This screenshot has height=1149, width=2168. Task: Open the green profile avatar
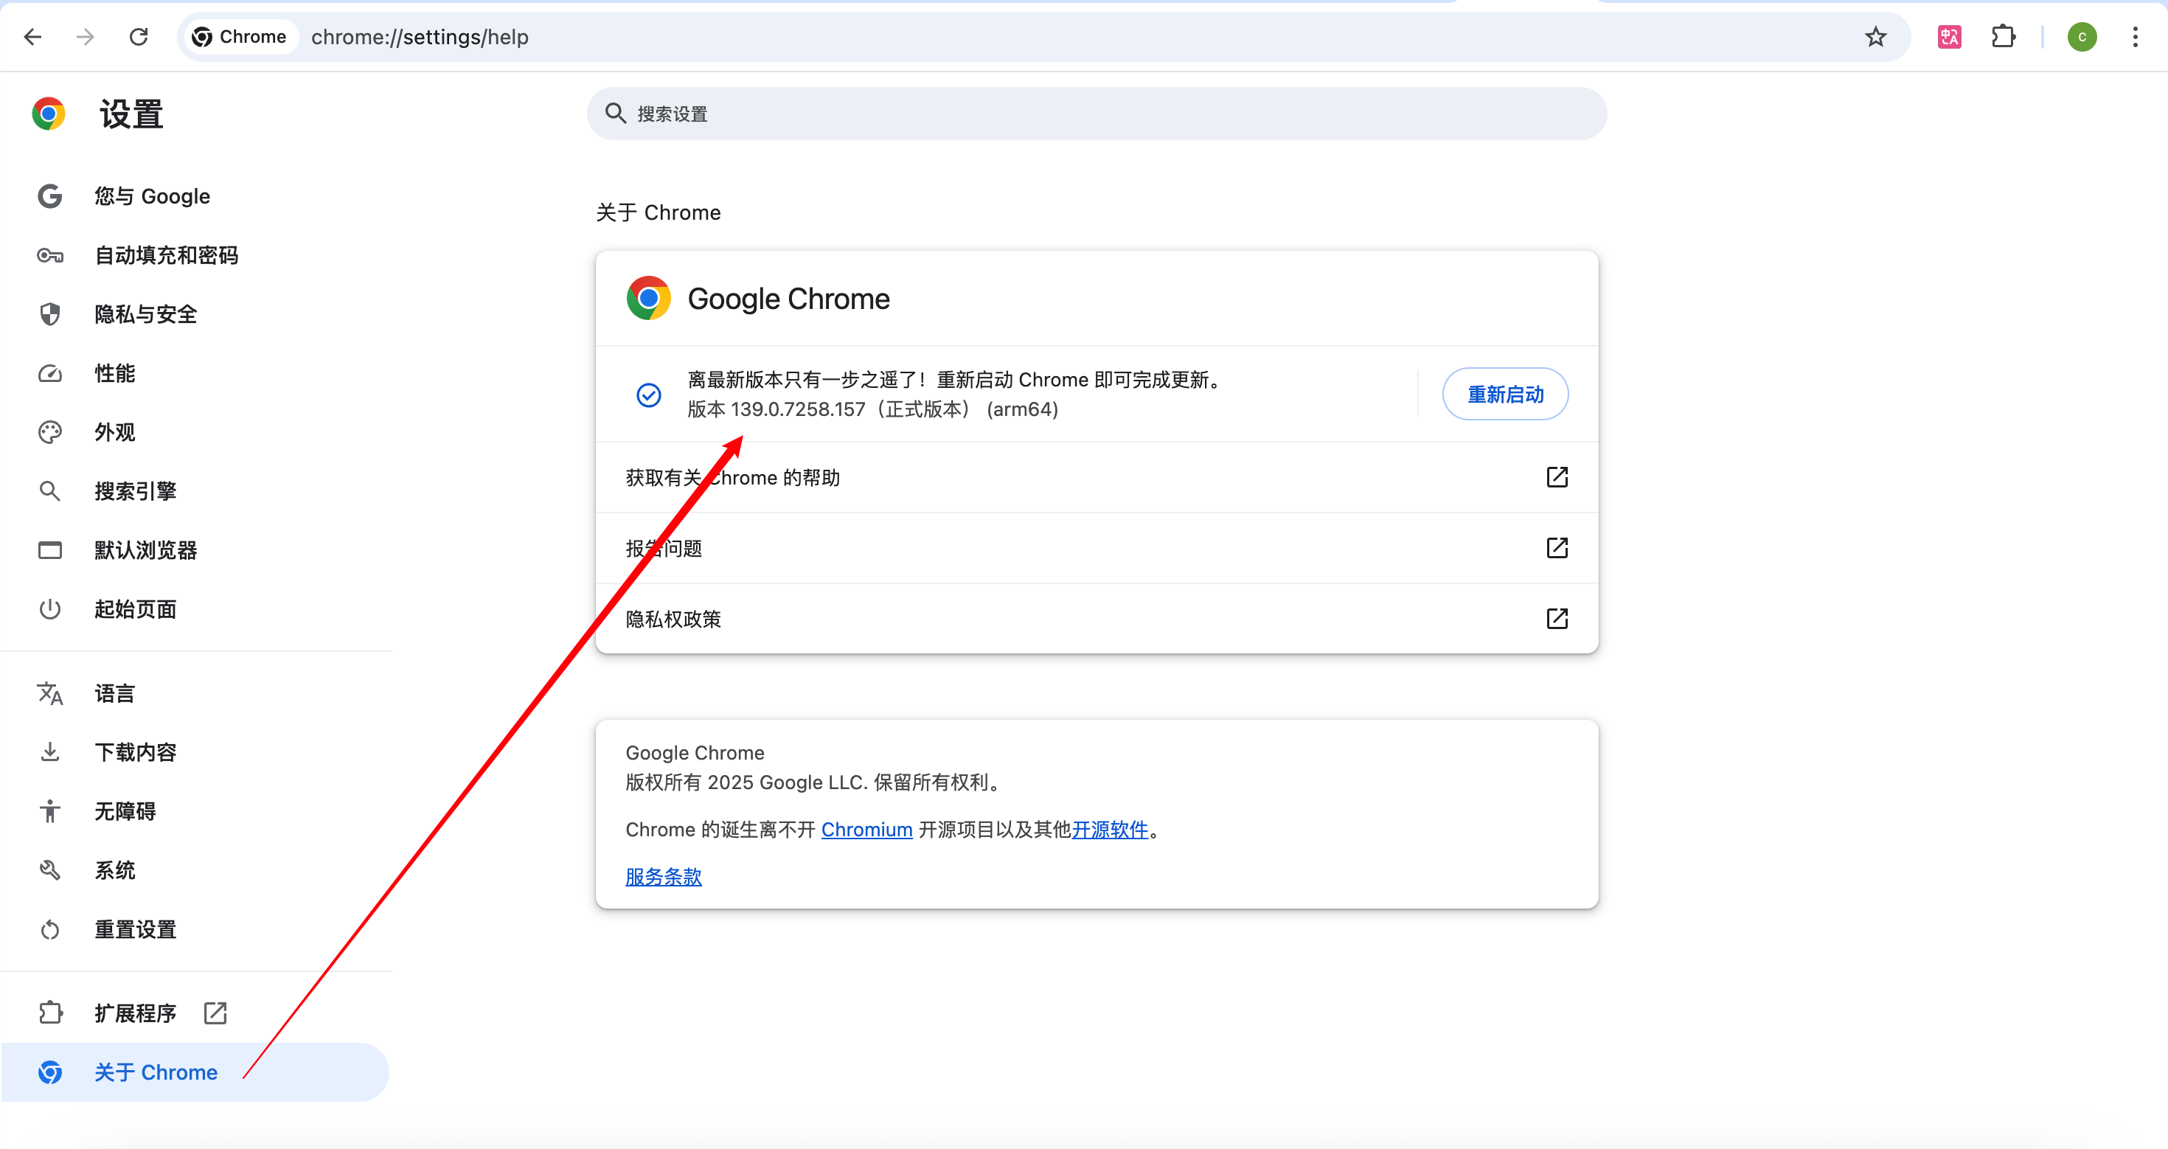click(x=2082, y=37)
